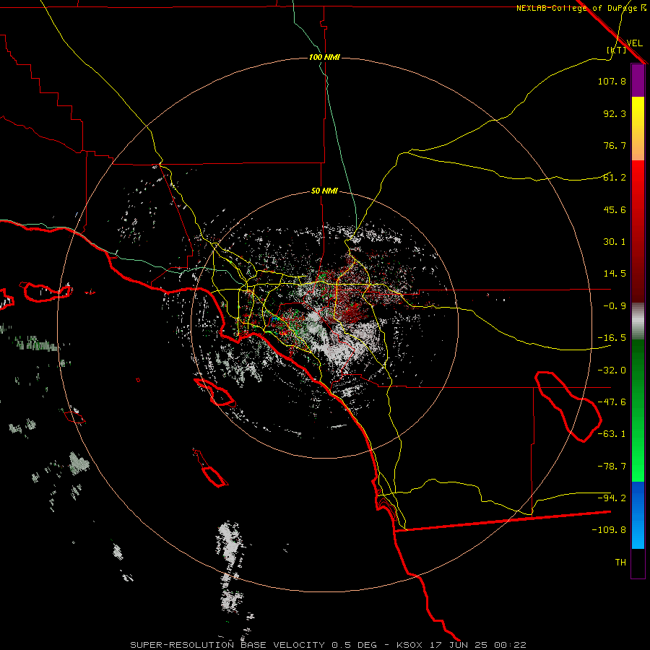The height and width of the screenshot is (650, 650).
Task: Click the -0.9 scale value
Action: [x=615, y=306]
